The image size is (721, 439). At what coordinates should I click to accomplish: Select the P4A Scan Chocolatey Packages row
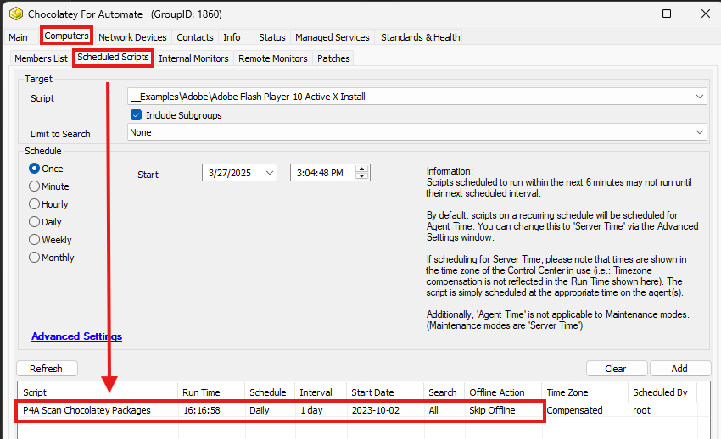87,410
